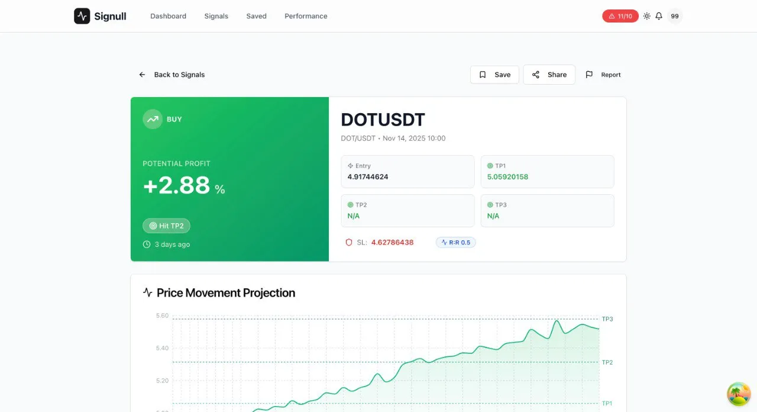
Task: Click the Price Movement Projection pulse icon
Action: point(148,292)
